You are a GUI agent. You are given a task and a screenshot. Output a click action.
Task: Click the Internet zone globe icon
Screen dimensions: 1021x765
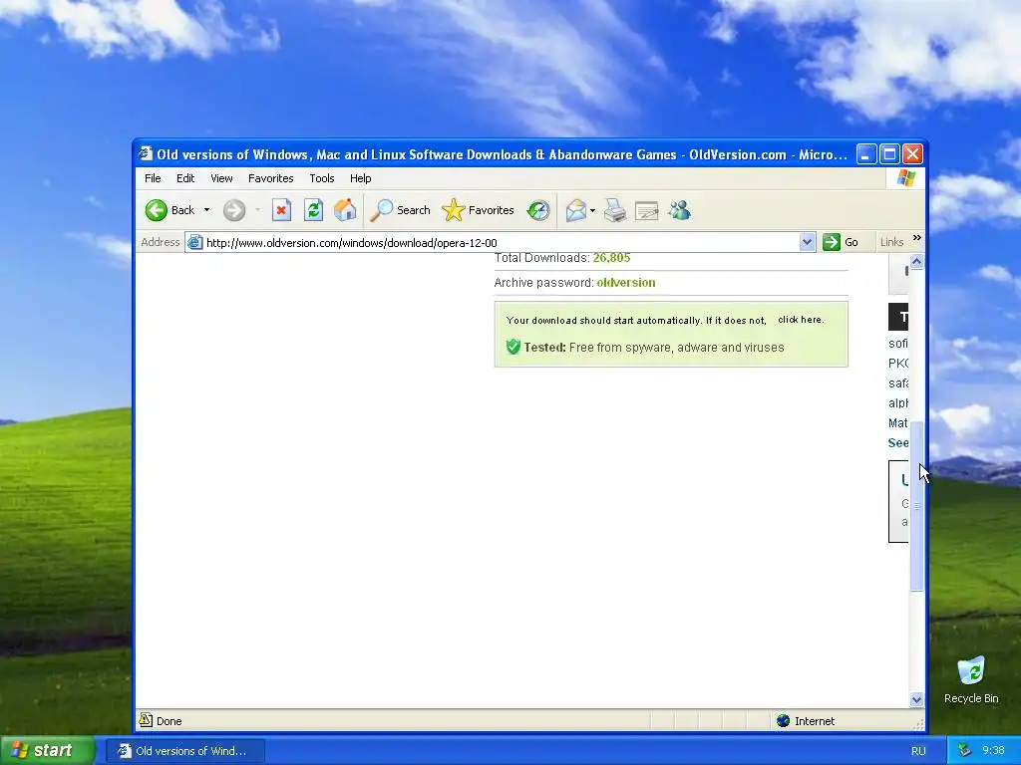[x=784, y=721]
